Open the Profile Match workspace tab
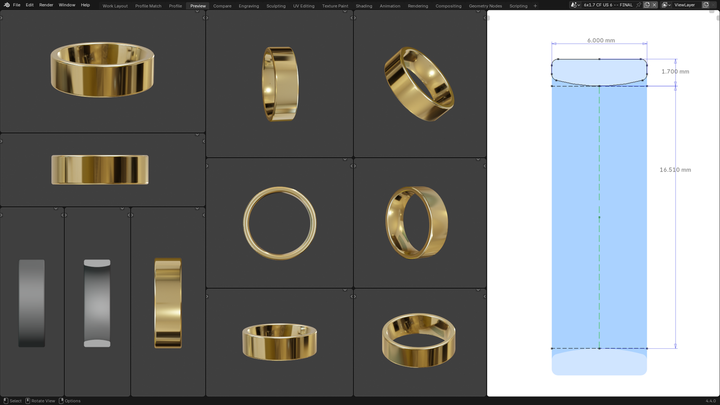This screenshot has width=720, height=405. coord(148,6)
